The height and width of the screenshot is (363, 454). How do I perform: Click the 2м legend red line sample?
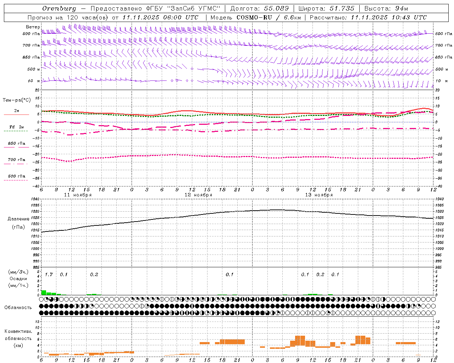click(x=16, y=115)
